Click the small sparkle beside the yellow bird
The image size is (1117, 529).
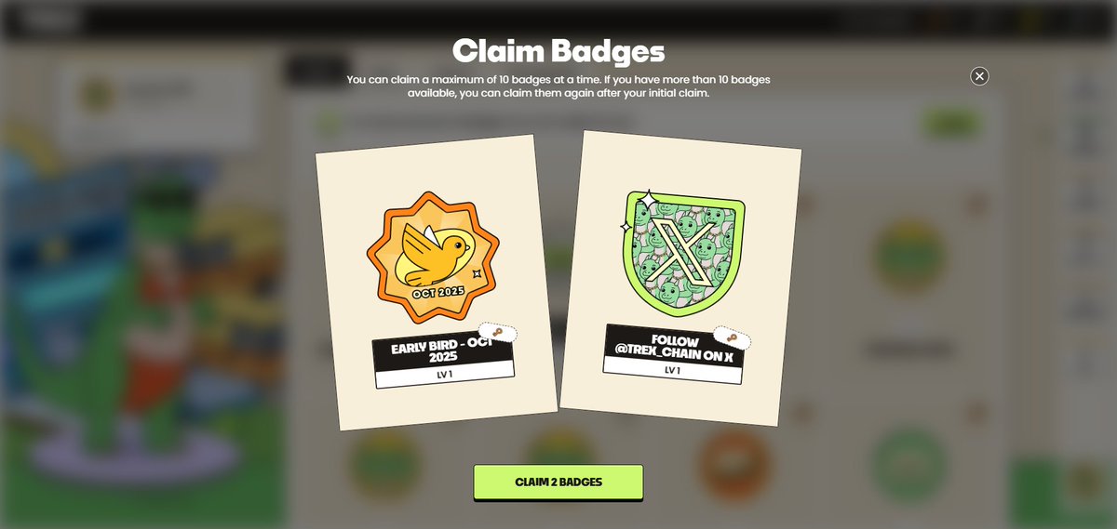(477, 274)
